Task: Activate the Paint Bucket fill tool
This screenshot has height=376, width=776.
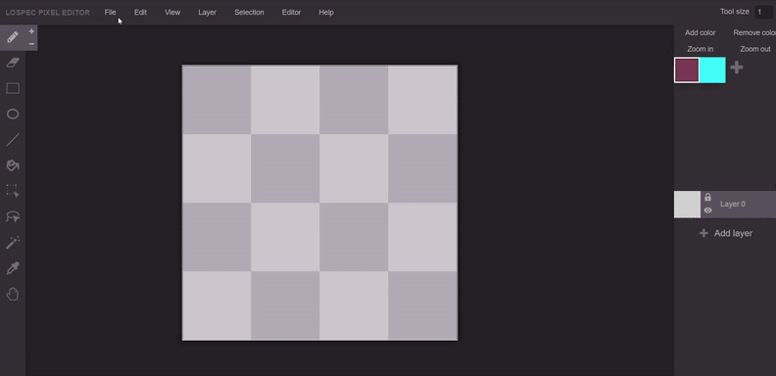Action: click(x=13, y=165)
